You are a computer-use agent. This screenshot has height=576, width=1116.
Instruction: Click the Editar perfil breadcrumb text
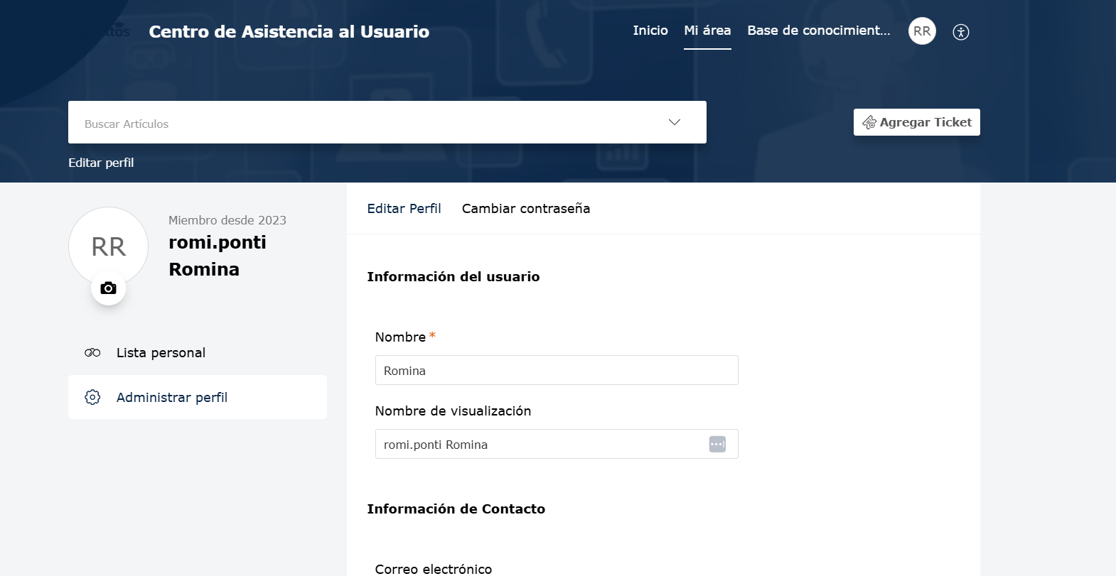101,163
